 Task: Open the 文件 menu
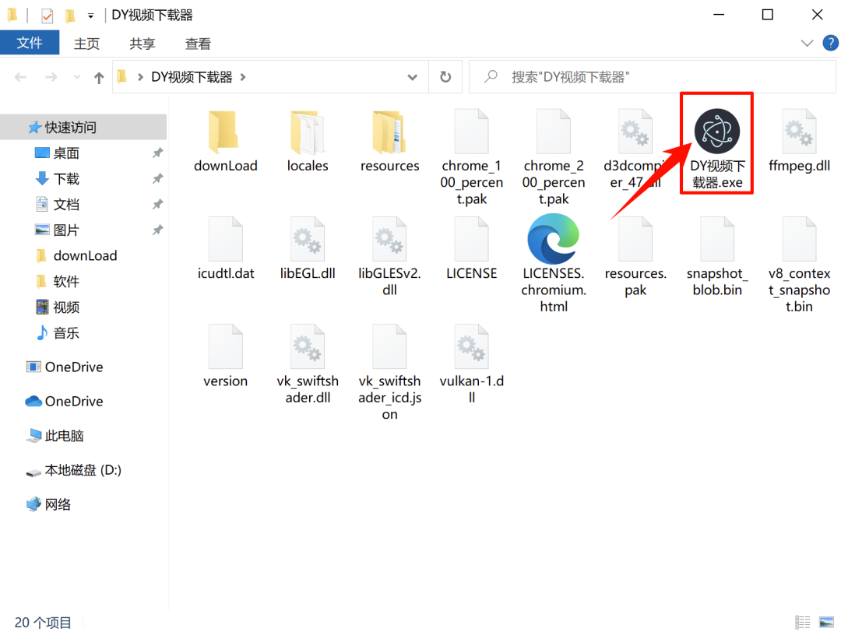[30, 43]
